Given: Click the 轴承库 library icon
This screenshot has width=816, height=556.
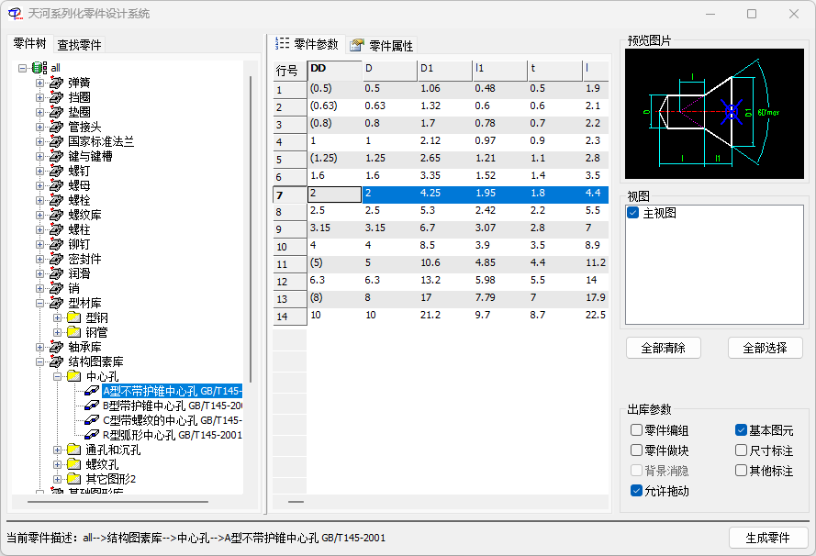Looking at the screenshot, I should pyautogui.click(x=57, y=347).
